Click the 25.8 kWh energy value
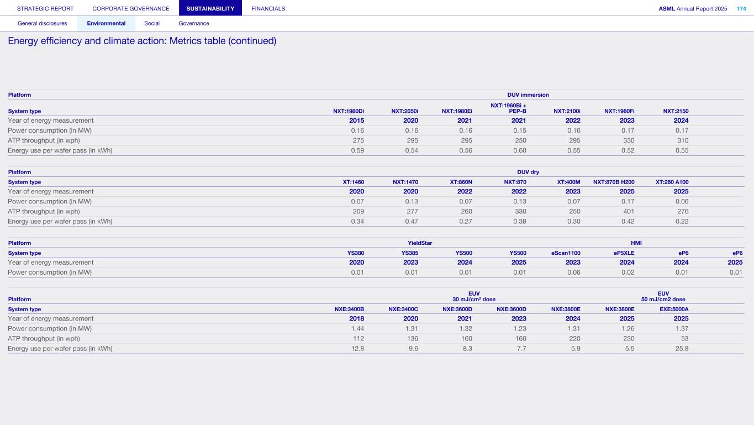This screenshot has height=425, width=754. (x=680, y=349)
